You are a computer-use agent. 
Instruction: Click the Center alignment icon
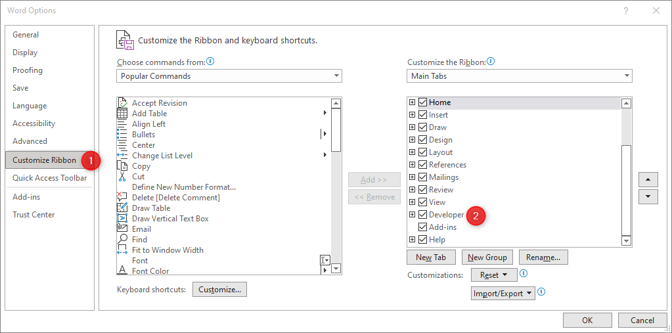pyautogui.click(x=122, y=145)
